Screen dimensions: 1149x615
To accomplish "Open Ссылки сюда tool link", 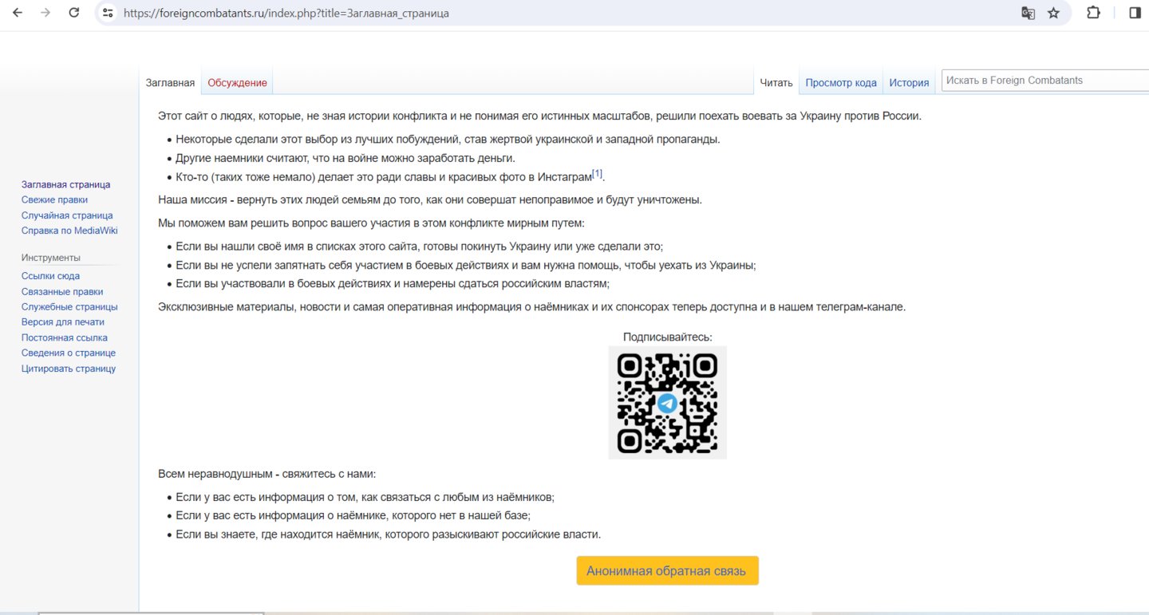I will click(50, 276).
